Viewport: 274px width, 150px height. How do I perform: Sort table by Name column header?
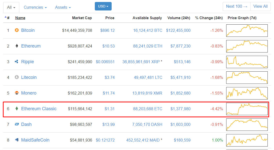[20, 18]
